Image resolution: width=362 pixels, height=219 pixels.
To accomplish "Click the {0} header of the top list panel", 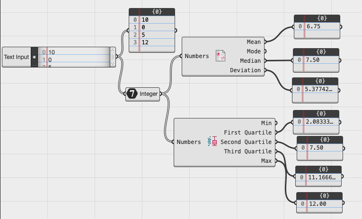I will click(x=152, y=12).
